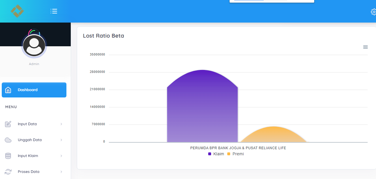Expand the Input Data submenu chevron
Screen dimensions: 376x179
coord(61,124)
